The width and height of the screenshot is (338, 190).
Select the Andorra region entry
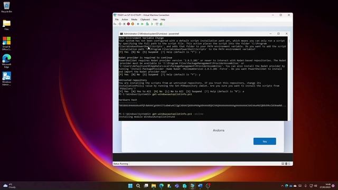pos(219,130)
